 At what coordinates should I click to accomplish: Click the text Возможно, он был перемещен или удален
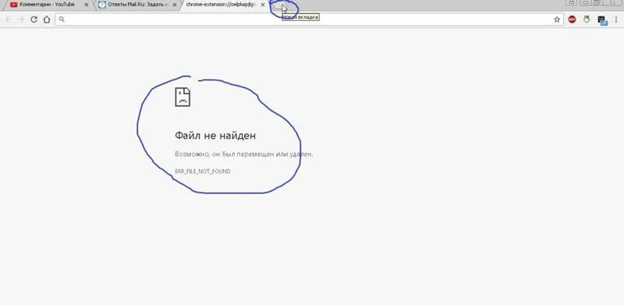pos(244,154)
